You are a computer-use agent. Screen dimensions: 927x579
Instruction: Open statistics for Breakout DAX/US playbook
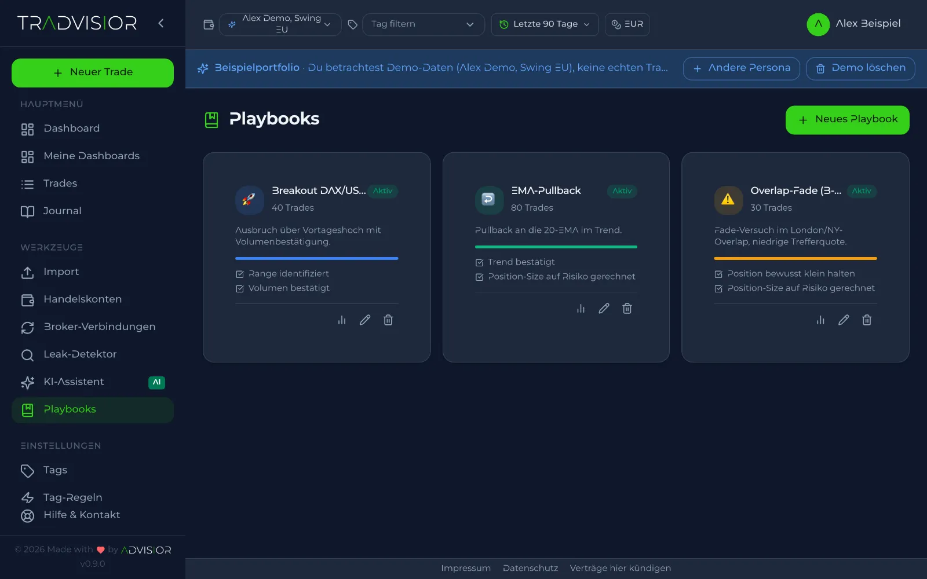tap(342, 320)
